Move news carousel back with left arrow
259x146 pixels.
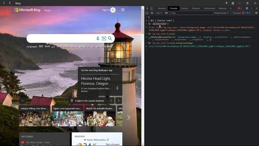click(13, 118)
